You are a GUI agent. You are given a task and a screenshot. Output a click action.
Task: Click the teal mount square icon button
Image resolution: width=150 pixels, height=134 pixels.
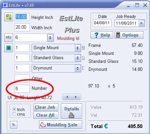[9, 48]
